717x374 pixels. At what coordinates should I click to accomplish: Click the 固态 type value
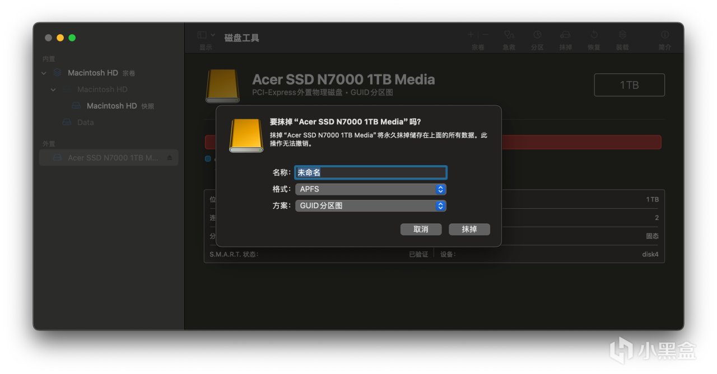coord(652,236)
